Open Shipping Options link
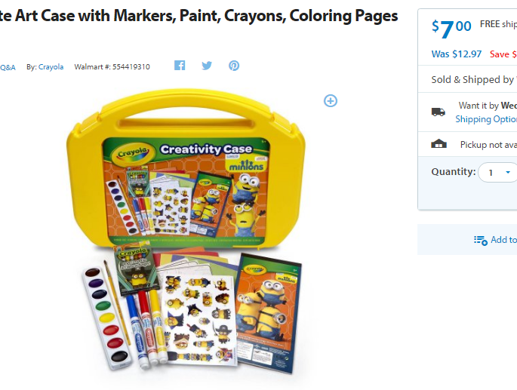The width and height of the screenshot is (517, 390). point(486,119)
